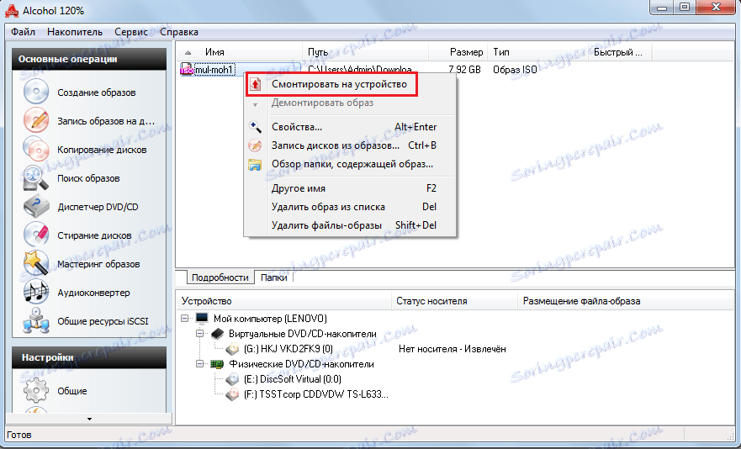Click the physical drives chip icon
The image size is (741, 449).
tap(217, 364)
